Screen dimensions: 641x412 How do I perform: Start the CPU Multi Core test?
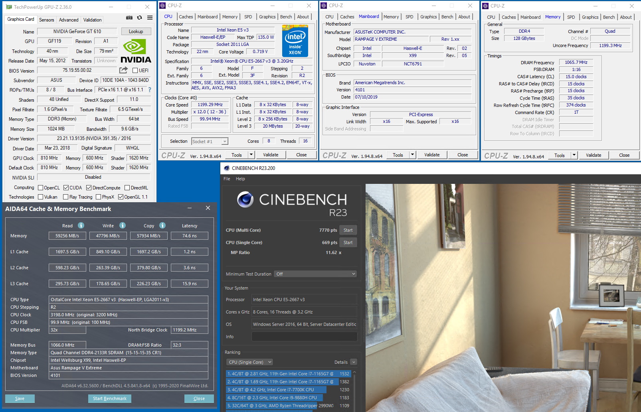point(348,230)
